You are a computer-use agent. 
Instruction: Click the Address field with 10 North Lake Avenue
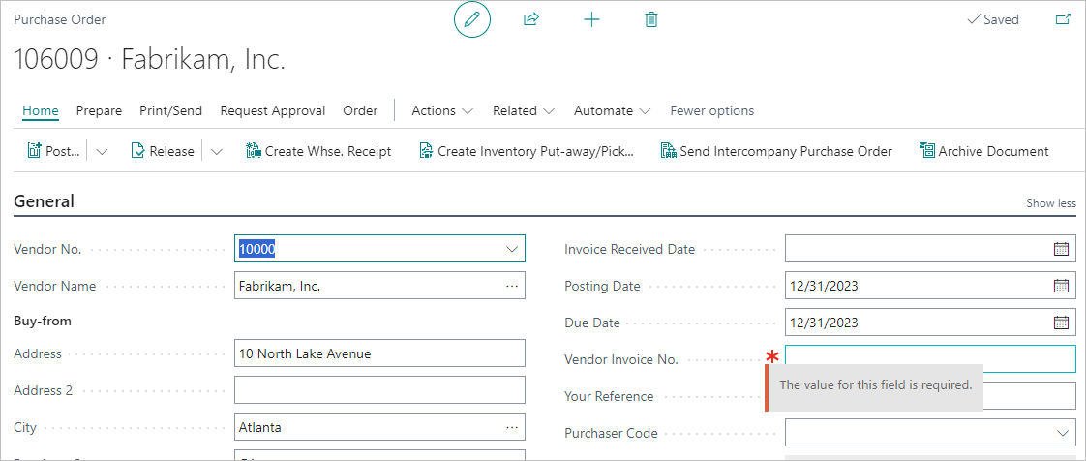point(379,353)
